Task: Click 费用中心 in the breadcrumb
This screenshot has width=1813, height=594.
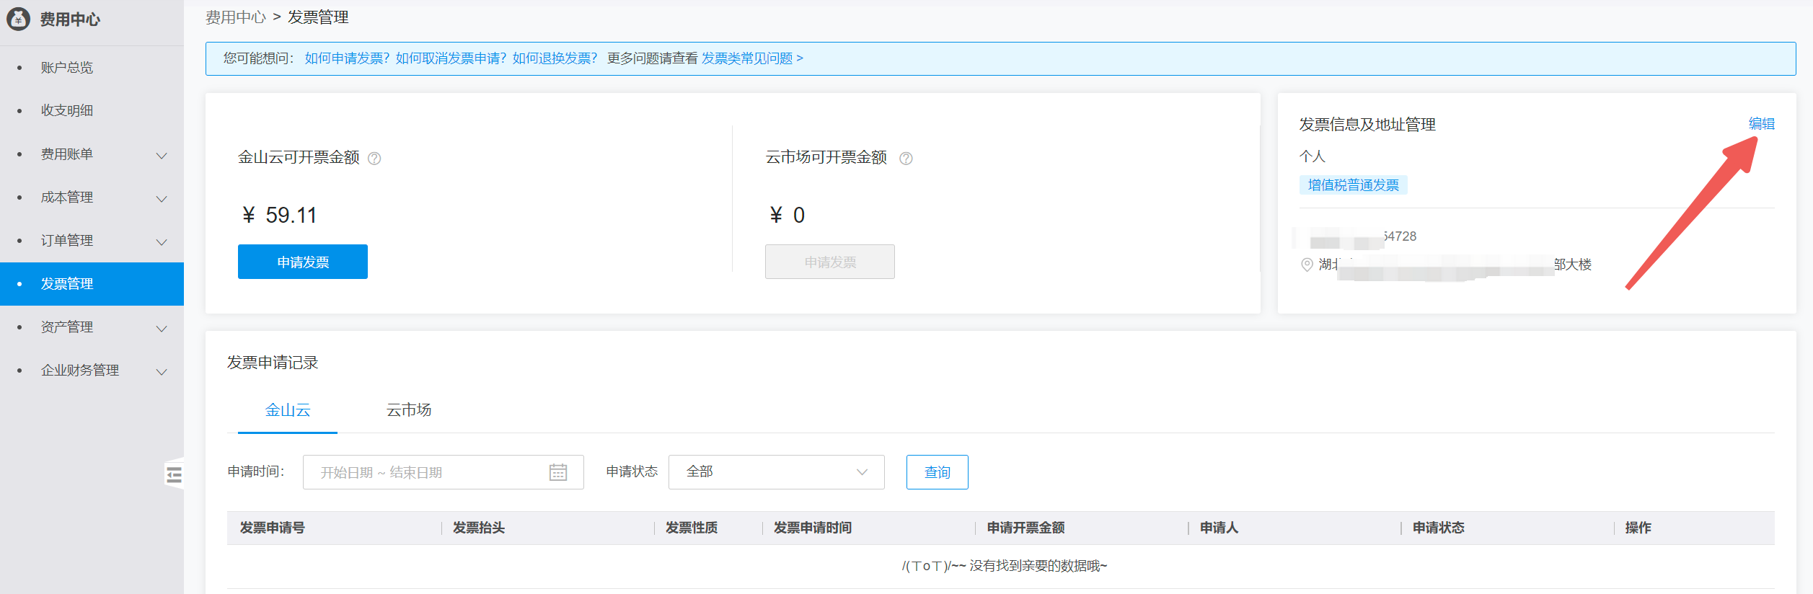Action: (x=236, y=17)
